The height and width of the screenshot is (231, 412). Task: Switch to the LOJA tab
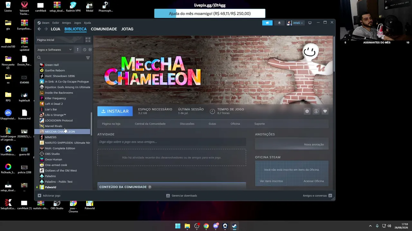[55, 29]
